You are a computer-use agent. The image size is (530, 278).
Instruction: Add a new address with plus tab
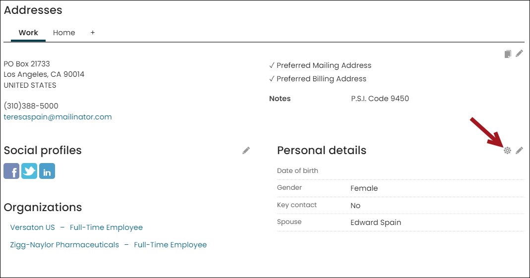pyautogui.click(x=93, y=33)
